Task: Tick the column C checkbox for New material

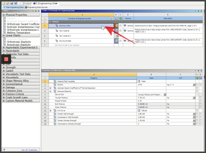Action: tap(121, 31)
